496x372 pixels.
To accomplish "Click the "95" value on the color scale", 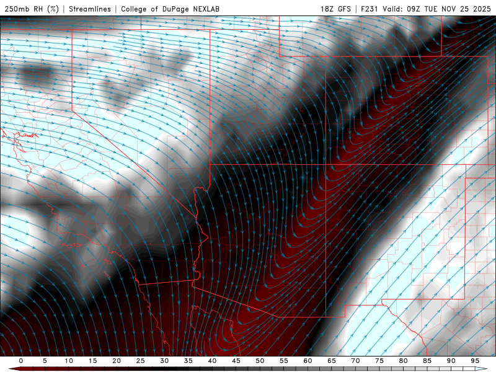I will coord(475,361).
